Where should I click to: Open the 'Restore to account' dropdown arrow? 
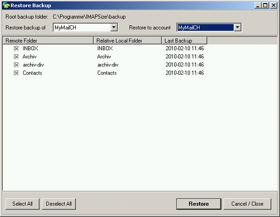(237, 27)
